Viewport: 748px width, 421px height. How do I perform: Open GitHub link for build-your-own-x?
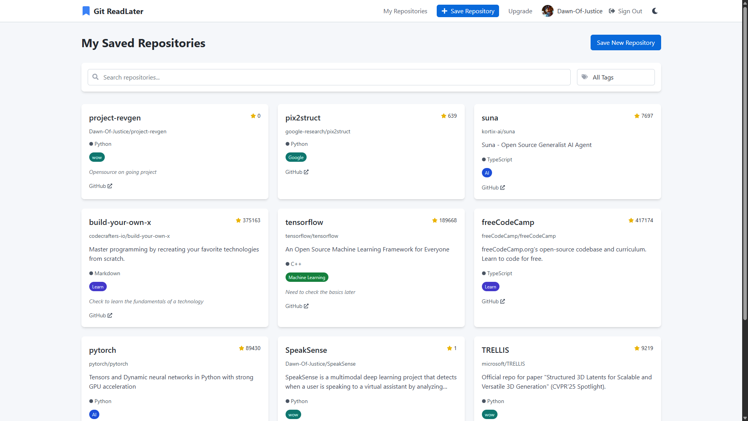(x=101, y=315)
